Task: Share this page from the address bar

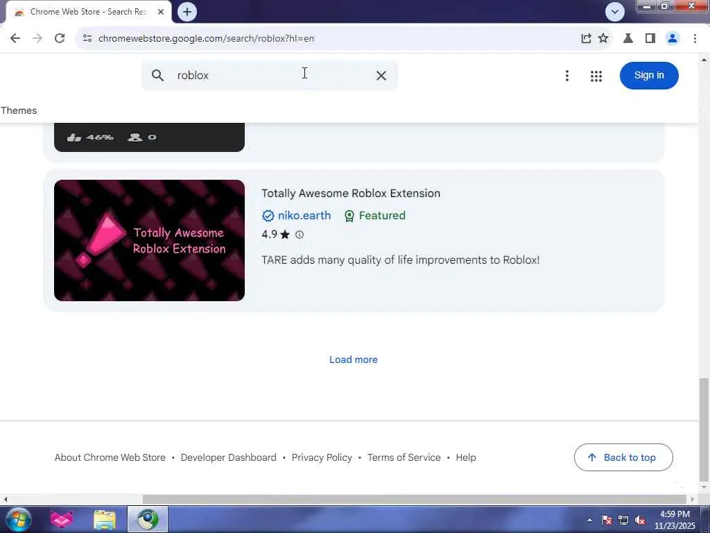Action: tap(586, 38)
